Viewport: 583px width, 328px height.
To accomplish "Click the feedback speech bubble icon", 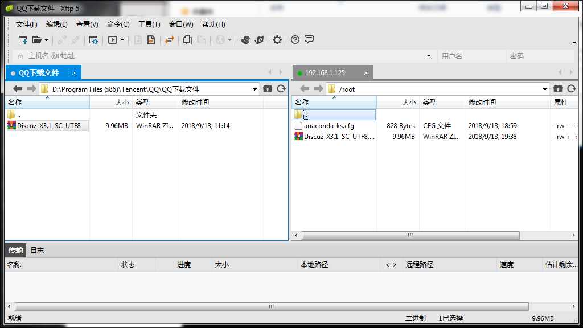I will (309, 39).
